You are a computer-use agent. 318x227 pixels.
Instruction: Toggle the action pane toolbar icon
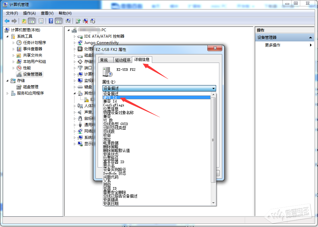[59, 21]
